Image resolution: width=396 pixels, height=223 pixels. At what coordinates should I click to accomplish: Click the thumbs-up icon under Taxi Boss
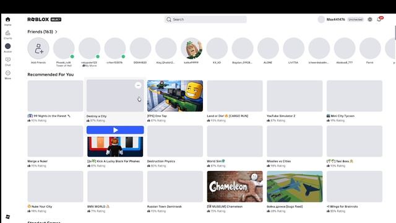[x=328, y=166]
